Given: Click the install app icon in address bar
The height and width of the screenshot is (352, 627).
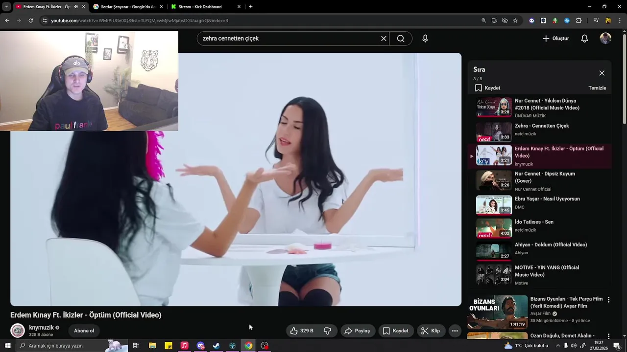Looking at the screenshot, I should point(494,21).
